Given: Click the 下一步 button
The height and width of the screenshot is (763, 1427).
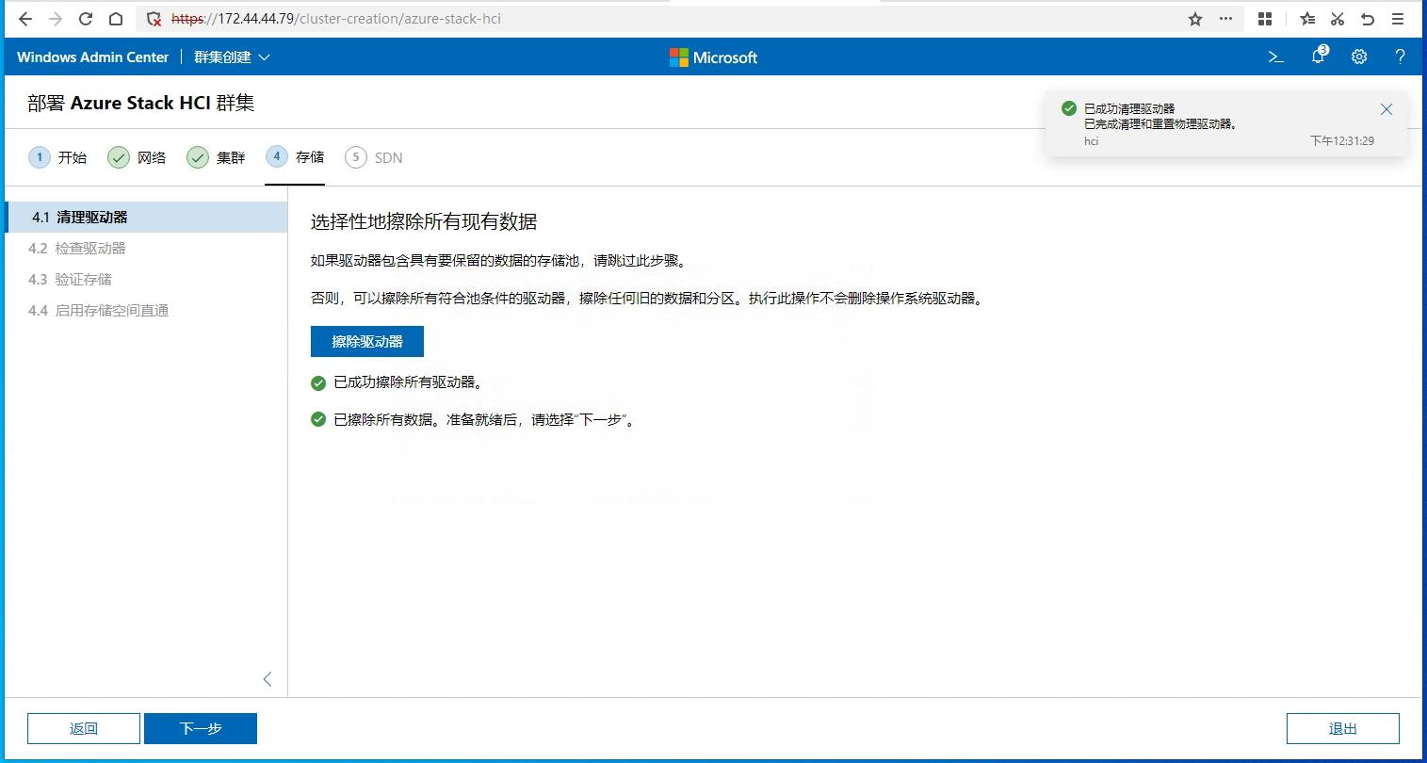Looking at the screenshot, I should click(201, 728).
